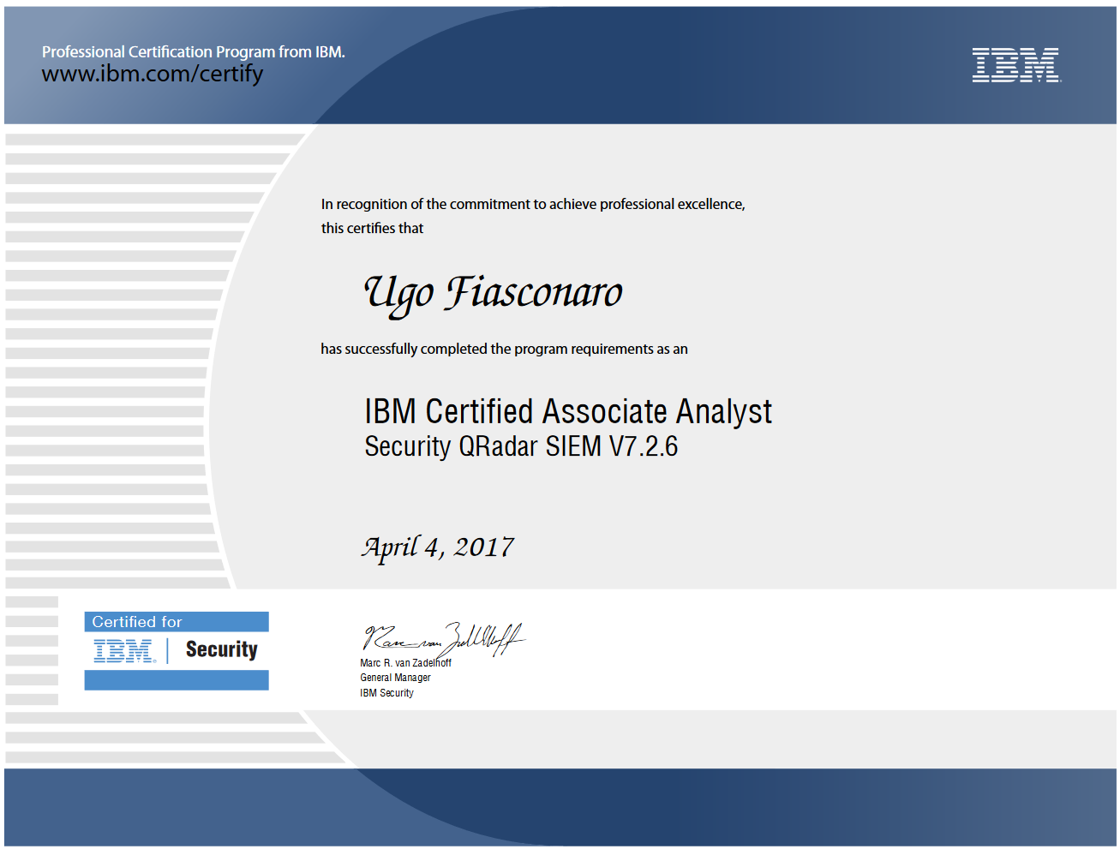The height and width of the screenshot is (849, 1120).
Task: Click 'In recognition of the commitment' sentence
Action: coord(533,204)
